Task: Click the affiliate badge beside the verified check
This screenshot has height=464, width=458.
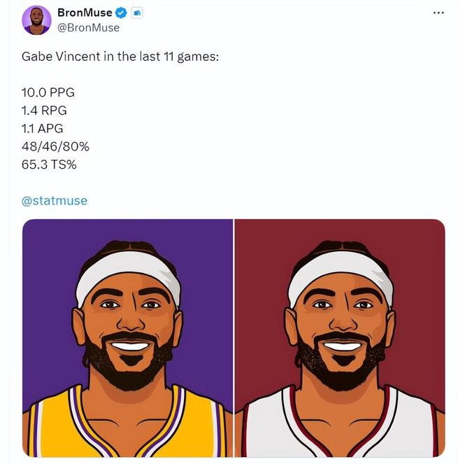Action: (137, 13)
